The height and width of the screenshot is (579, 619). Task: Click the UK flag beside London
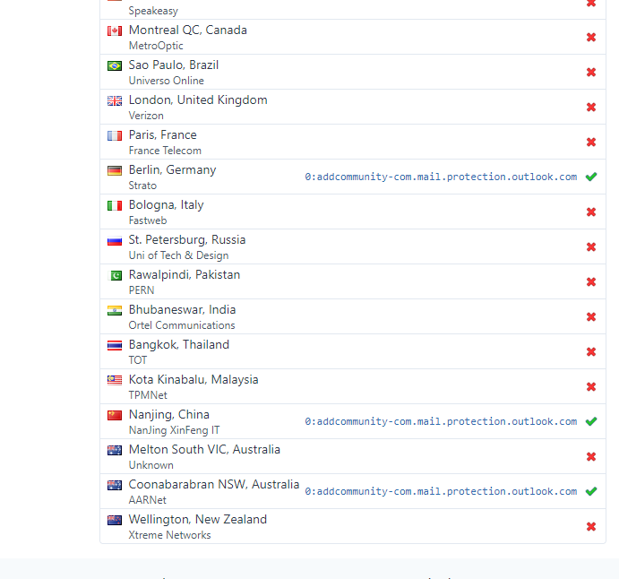click(115, 101)
